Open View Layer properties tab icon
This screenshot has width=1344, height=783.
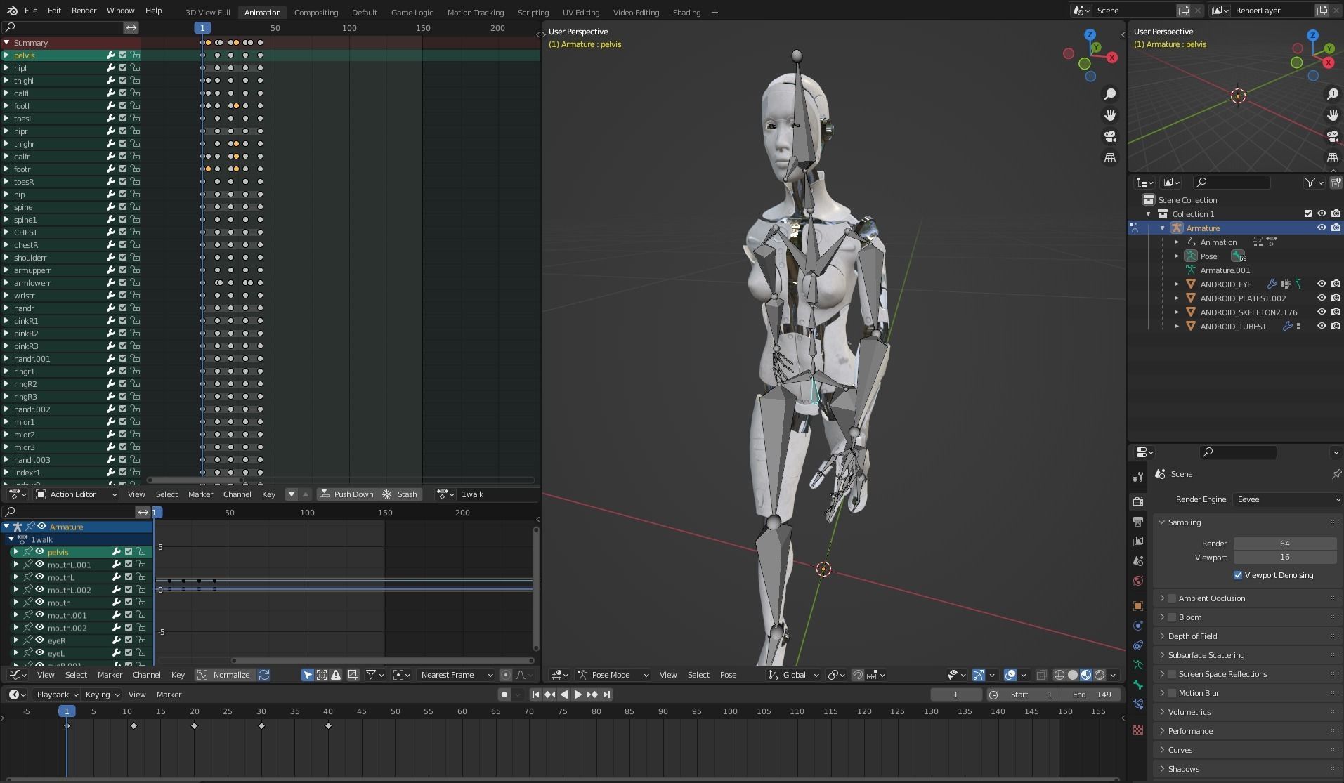[1138, 541]
